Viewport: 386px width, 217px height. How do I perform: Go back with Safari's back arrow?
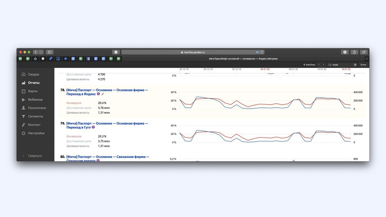35,52
